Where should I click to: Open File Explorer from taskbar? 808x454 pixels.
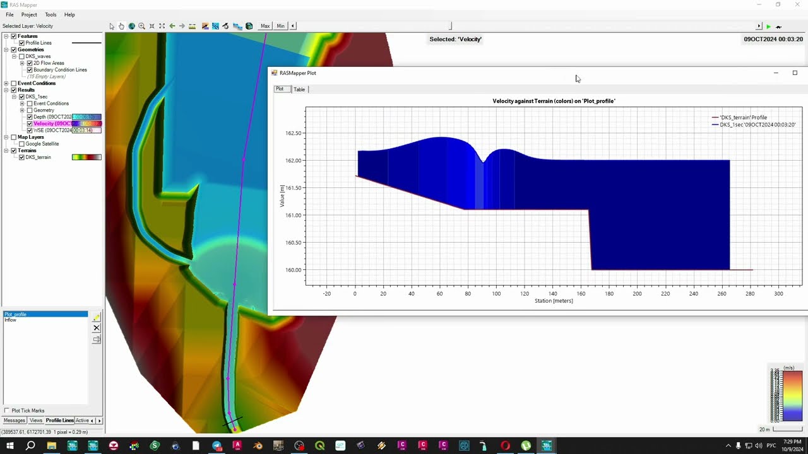[x=52, y=446]
